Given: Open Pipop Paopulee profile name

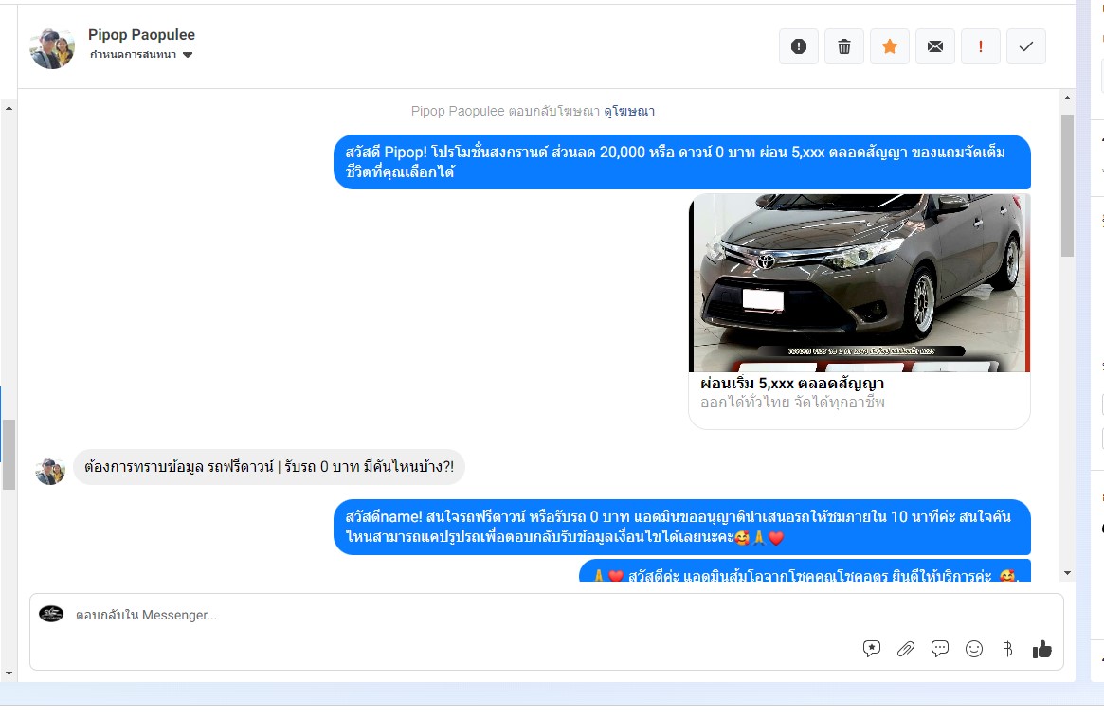Looking at the screenshot, I should click(141, 34).
